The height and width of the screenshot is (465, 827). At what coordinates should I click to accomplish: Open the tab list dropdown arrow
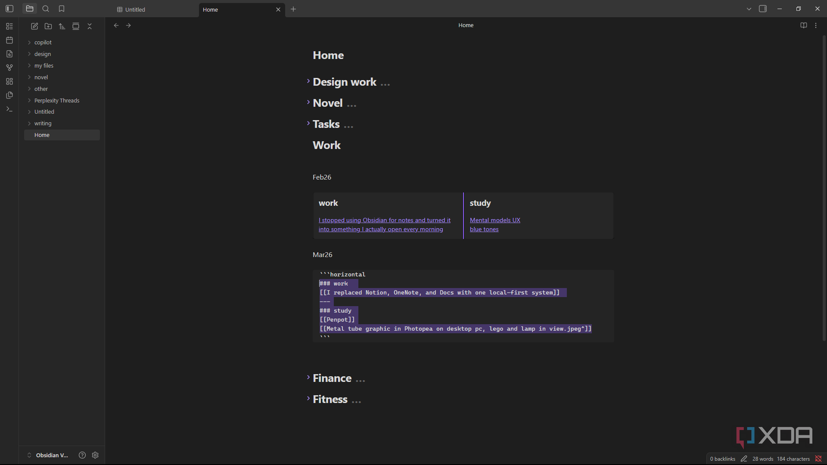pyautogui.click(x=749, y=9)
